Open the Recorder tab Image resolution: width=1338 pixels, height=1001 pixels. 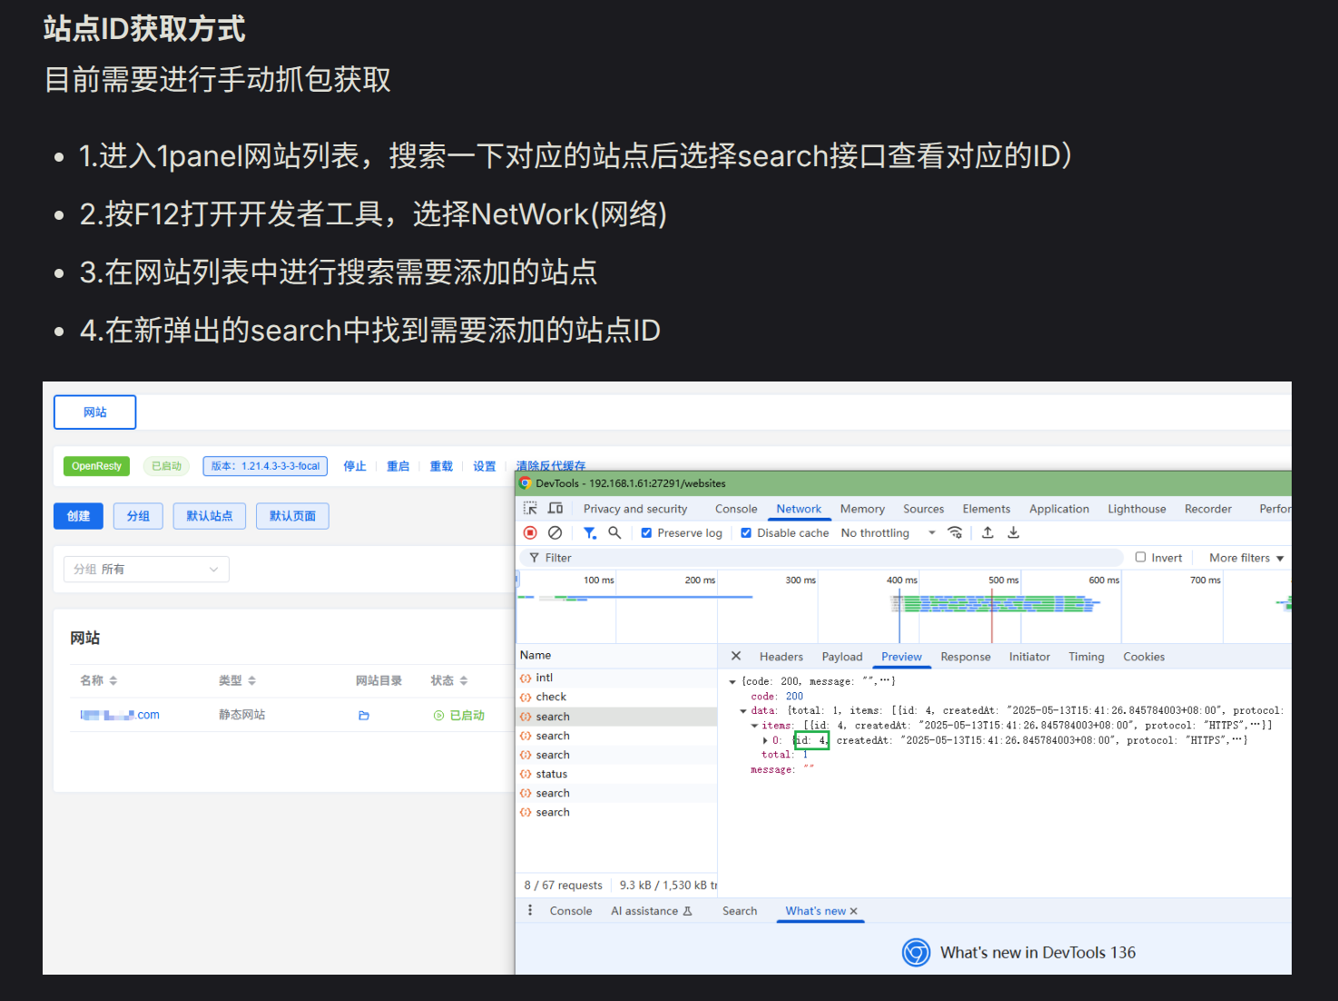click(1208, 509)
